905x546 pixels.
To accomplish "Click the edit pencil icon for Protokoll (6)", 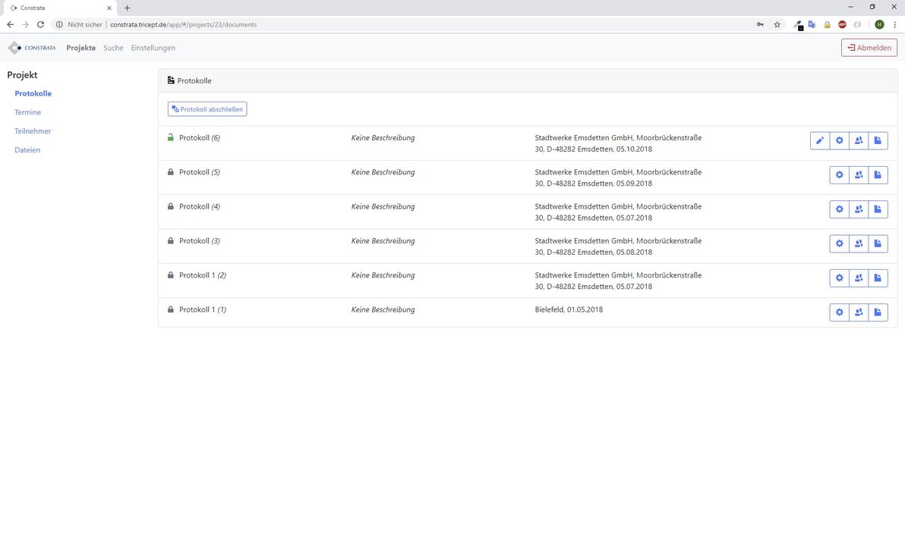I will pyautogui.click(x=820, y=140).
